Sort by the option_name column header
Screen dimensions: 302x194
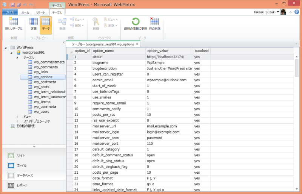pos(118,51)
